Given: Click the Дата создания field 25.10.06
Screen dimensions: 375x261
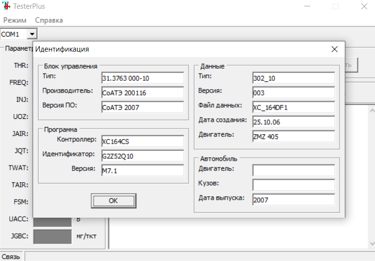Looking at the screenshot, I should click(x=293, y=122).
